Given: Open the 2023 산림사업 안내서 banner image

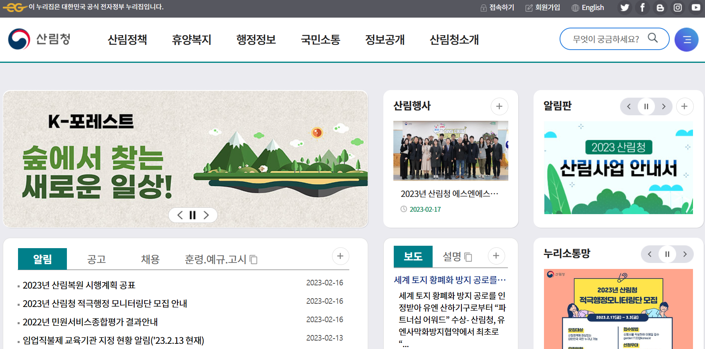Looking at the screenshot, I should (618, 168).
